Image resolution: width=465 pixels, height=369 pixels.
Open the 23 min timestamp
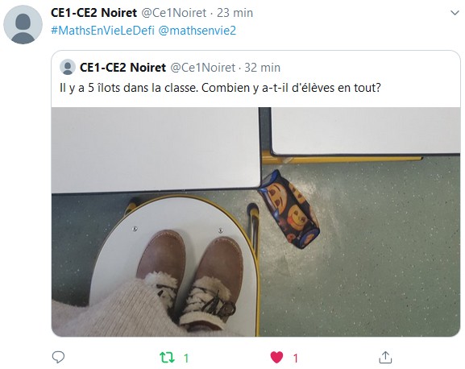click(x=235, y=13)
